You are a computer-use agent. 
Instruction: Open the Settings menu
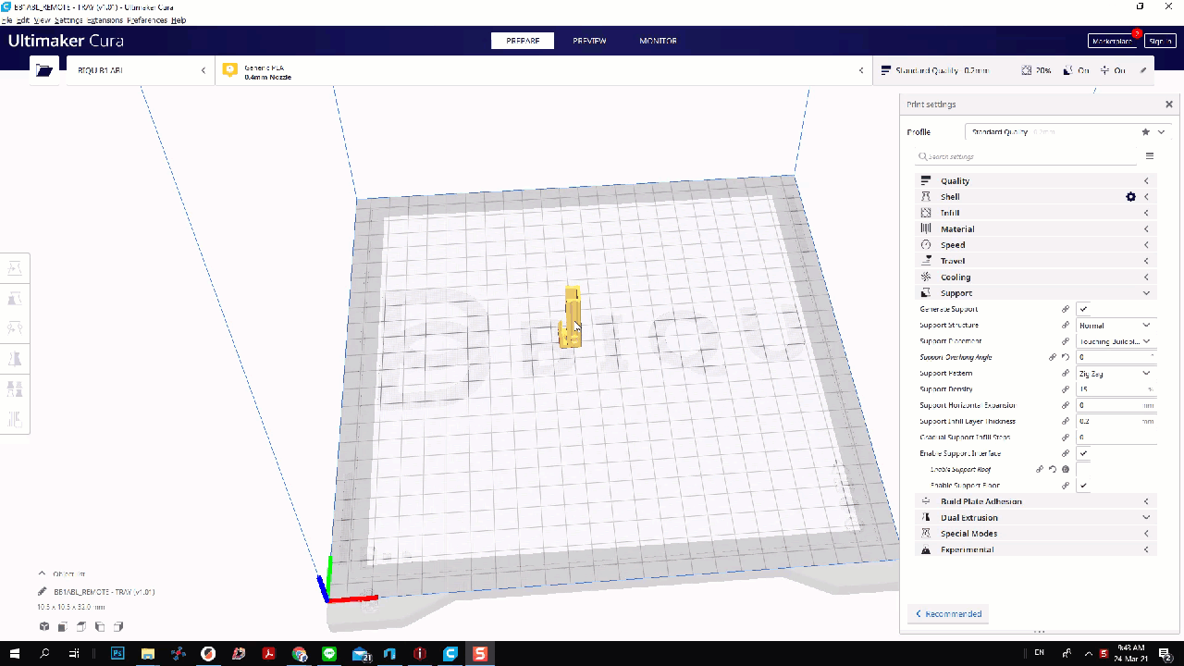(x=68, y=20)
